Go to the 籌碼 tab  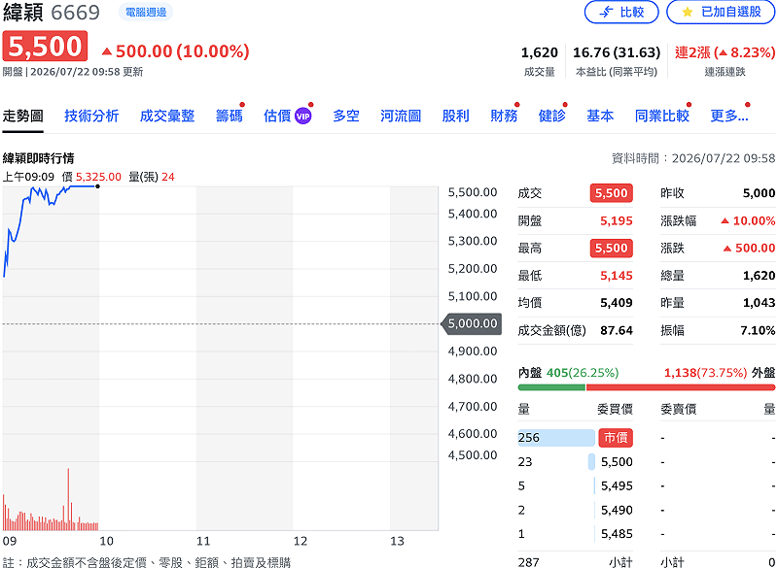pos(229,116)
